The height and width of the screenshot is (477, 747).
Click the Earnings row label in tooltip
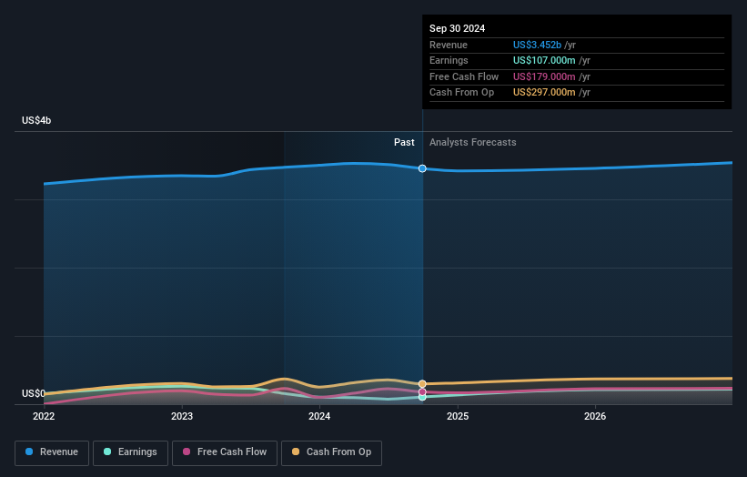coord(449,60)
